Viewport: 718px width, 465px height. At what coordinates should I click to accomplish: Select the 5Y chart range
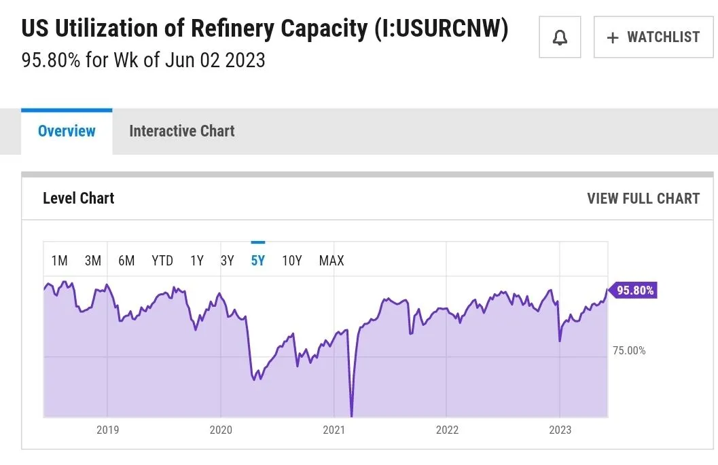coord(258,261)
